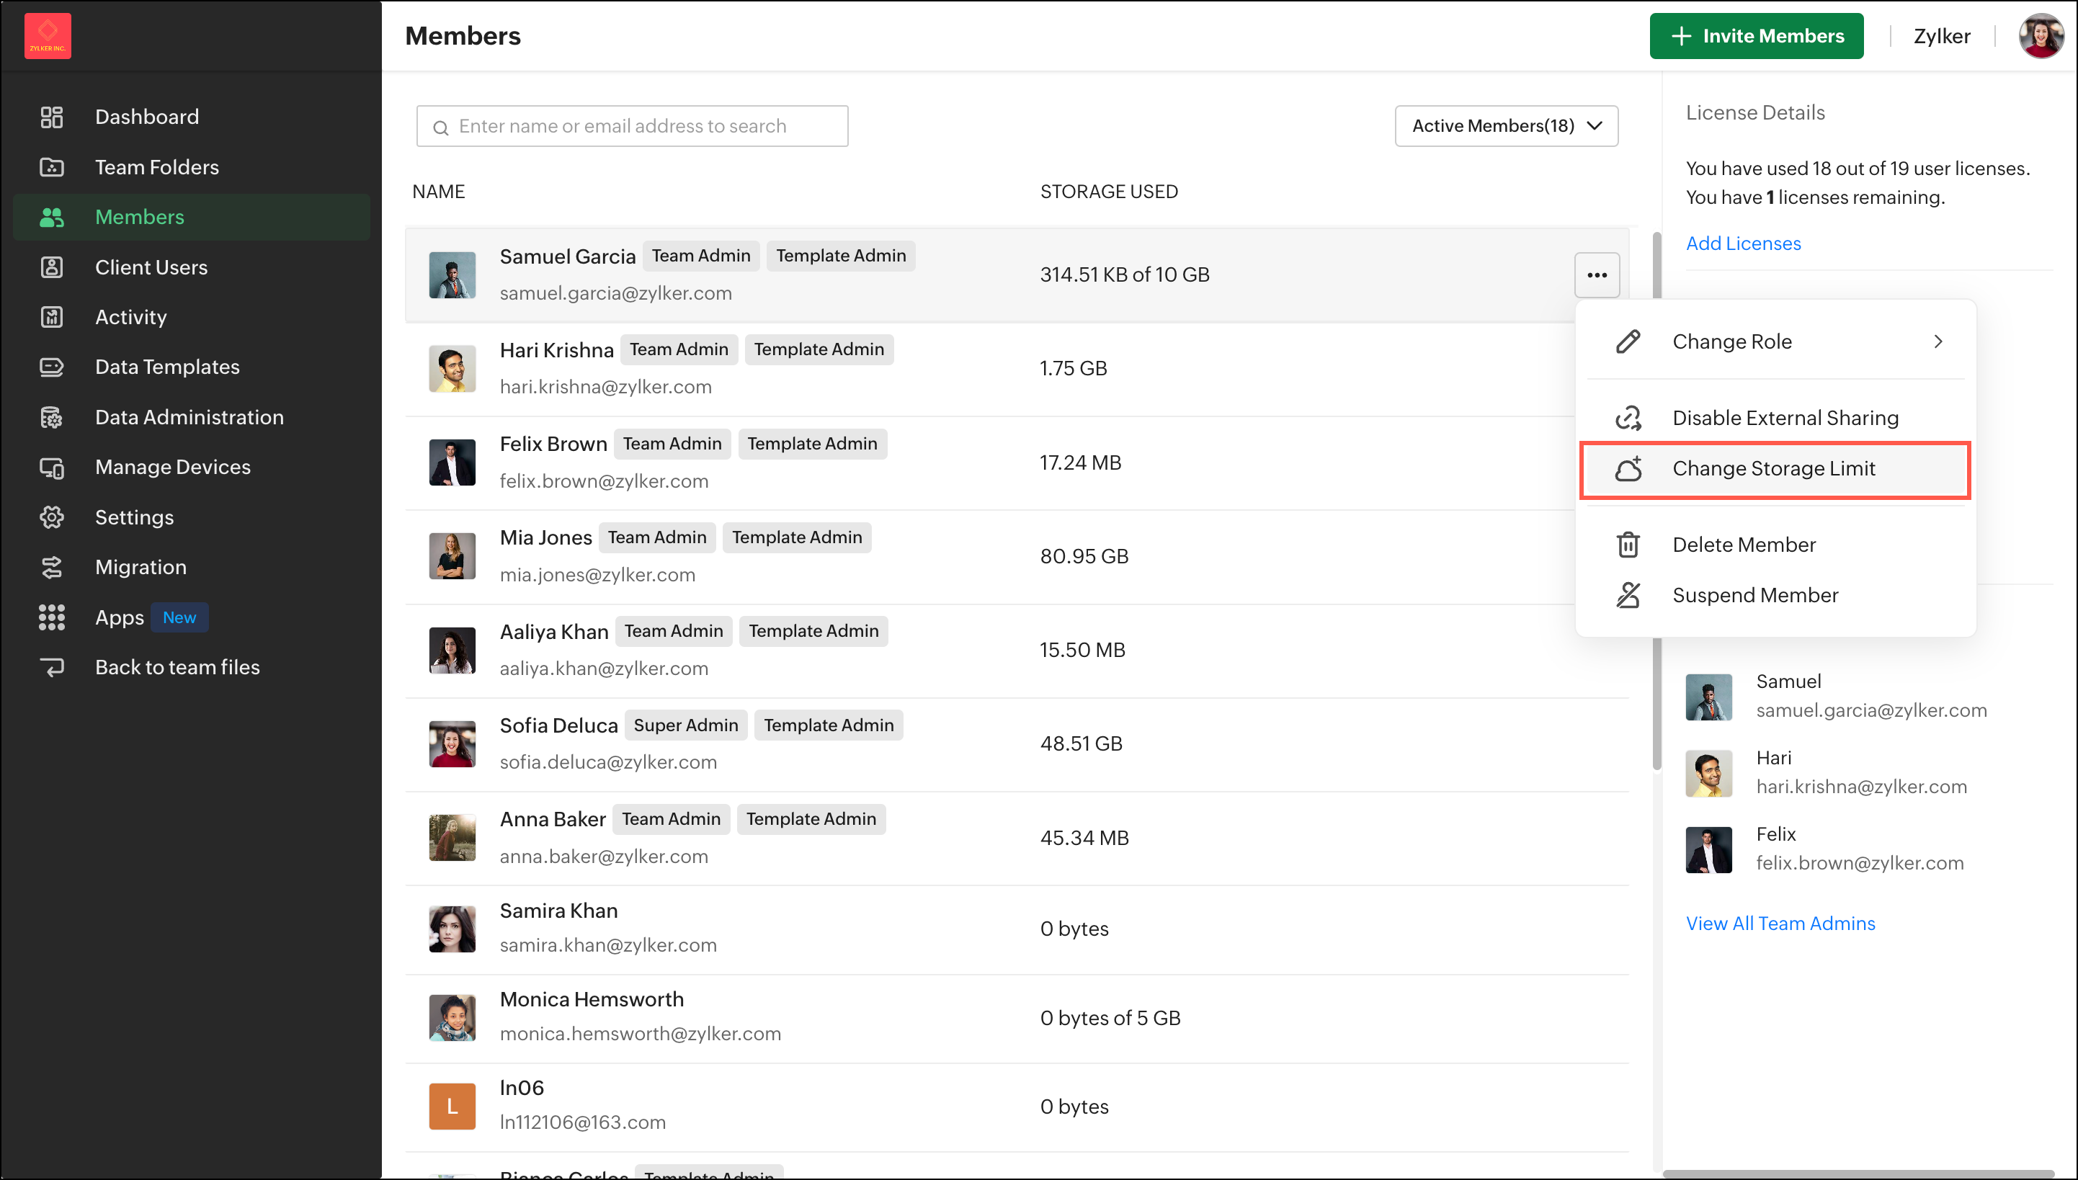
Task: Click the Migration arrows icon
Action: tap(52, 568)
